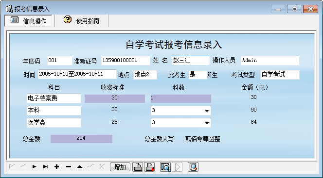The width and height of the screenshot is (323, 178).
Task: Go to the next record arrow
Action: coord(35,167)
